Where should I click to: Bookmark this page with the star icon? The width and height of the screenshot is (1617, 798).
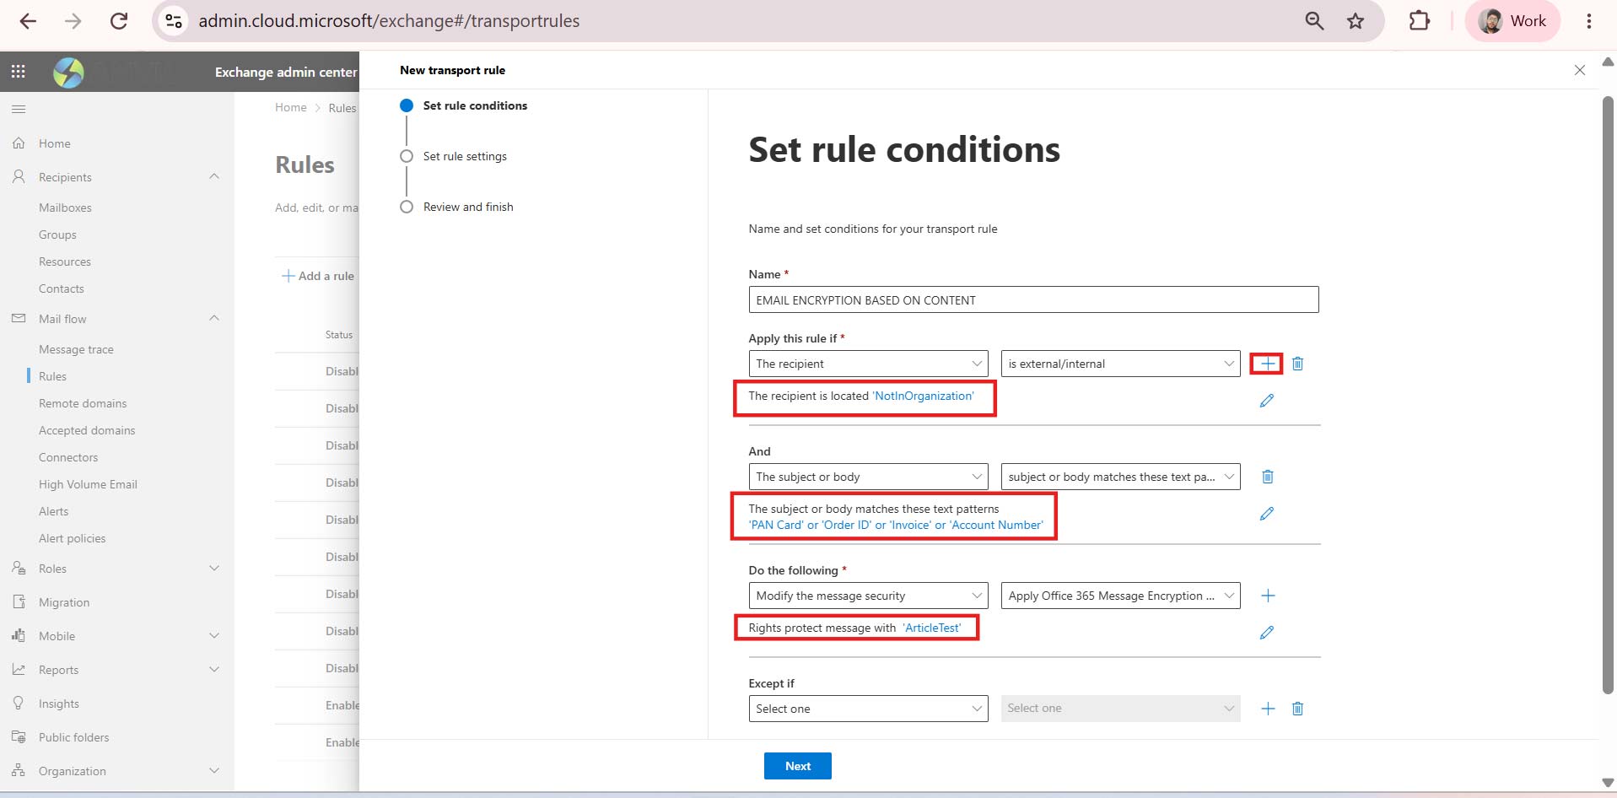1355,21
